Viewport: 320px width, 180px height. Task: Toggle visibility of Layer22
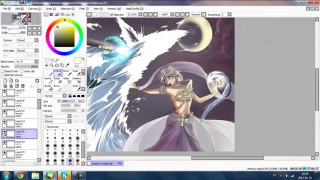tap(4, 91)
